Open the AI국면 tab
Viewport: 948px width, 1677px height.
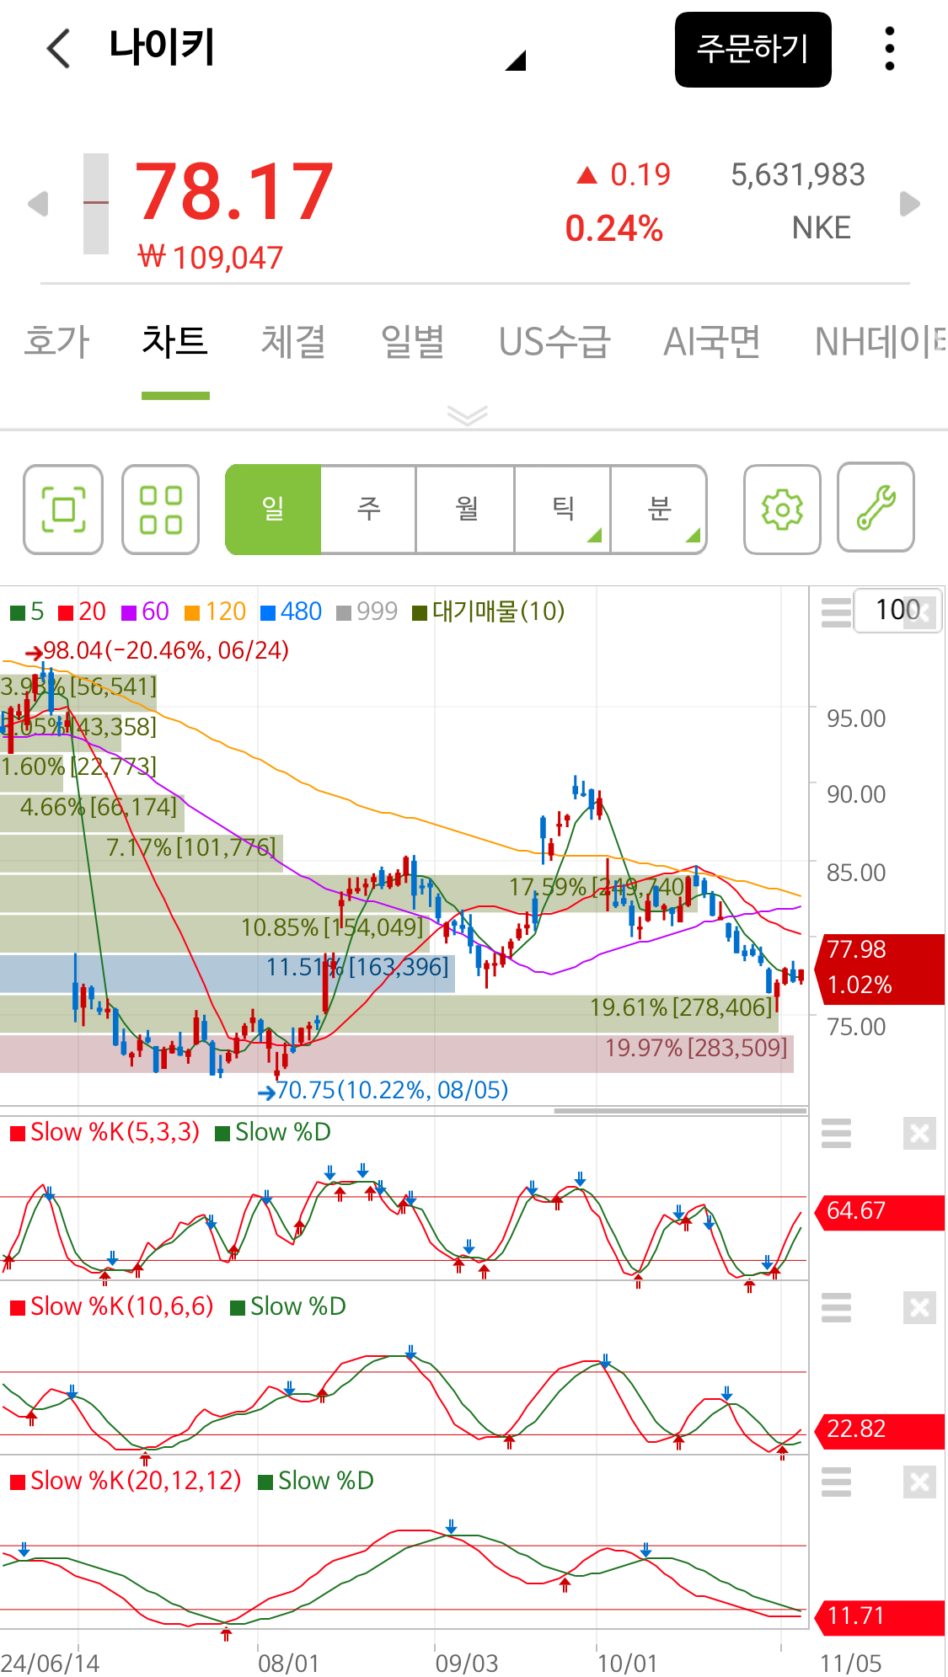(x=712, y=342)
